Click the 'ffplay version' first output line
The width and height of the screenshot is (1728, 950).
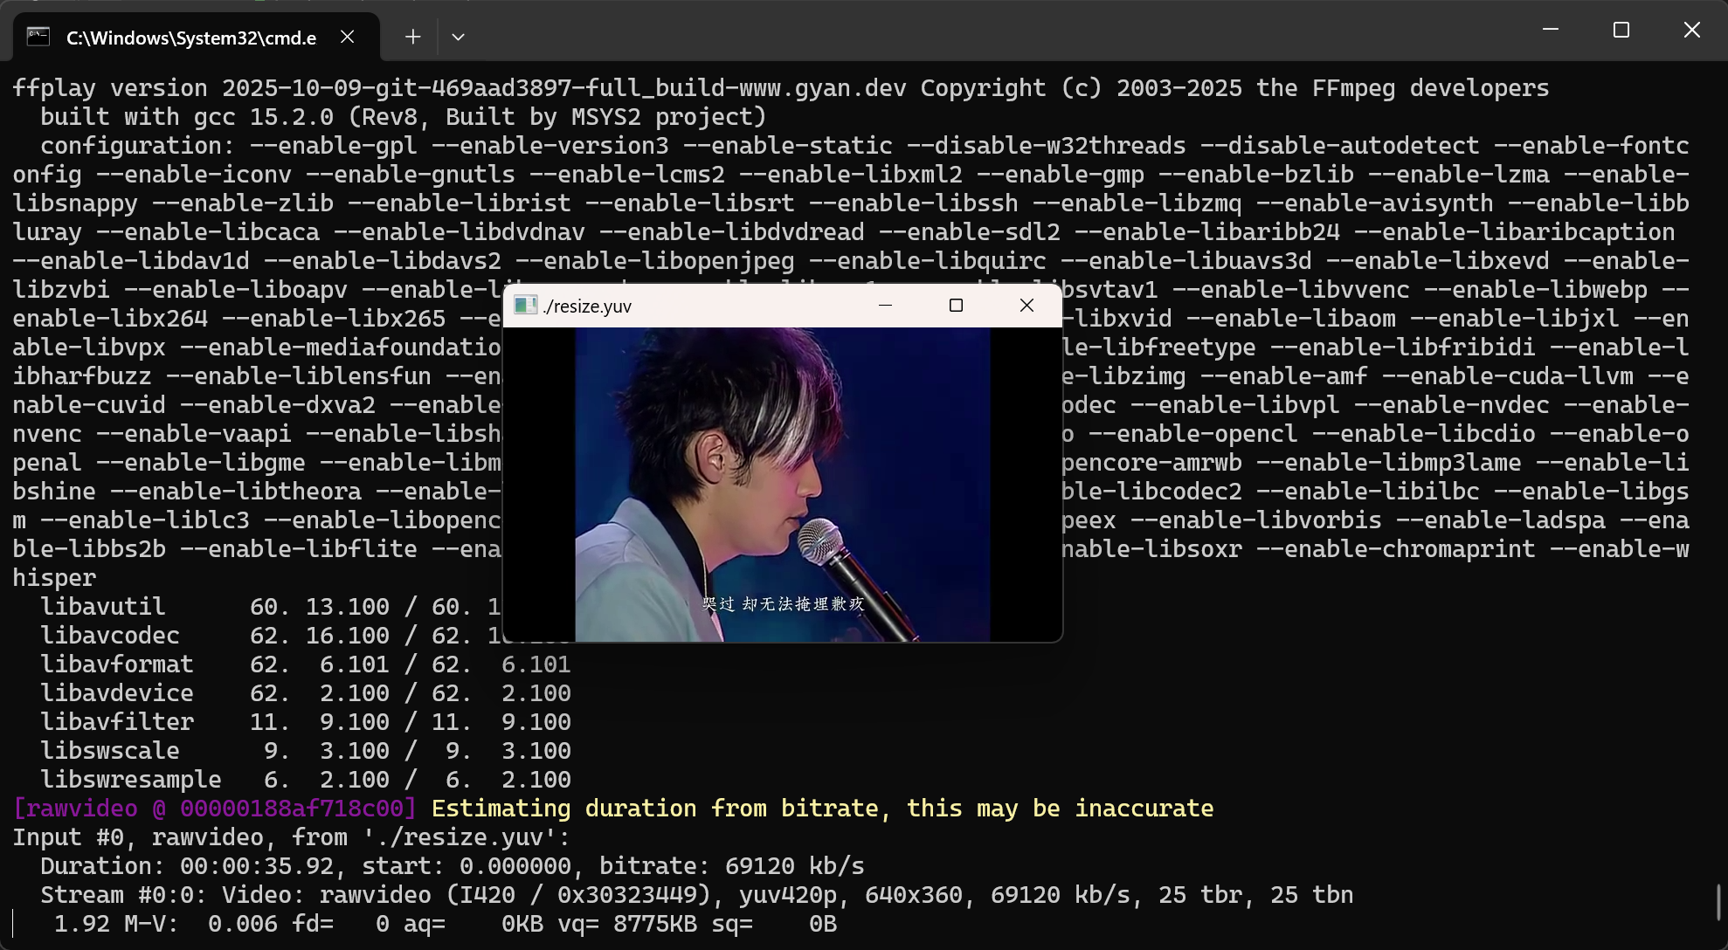coord(779,88)
